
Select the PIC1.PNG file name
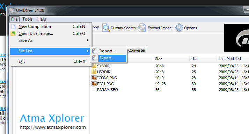coord(105,84)
